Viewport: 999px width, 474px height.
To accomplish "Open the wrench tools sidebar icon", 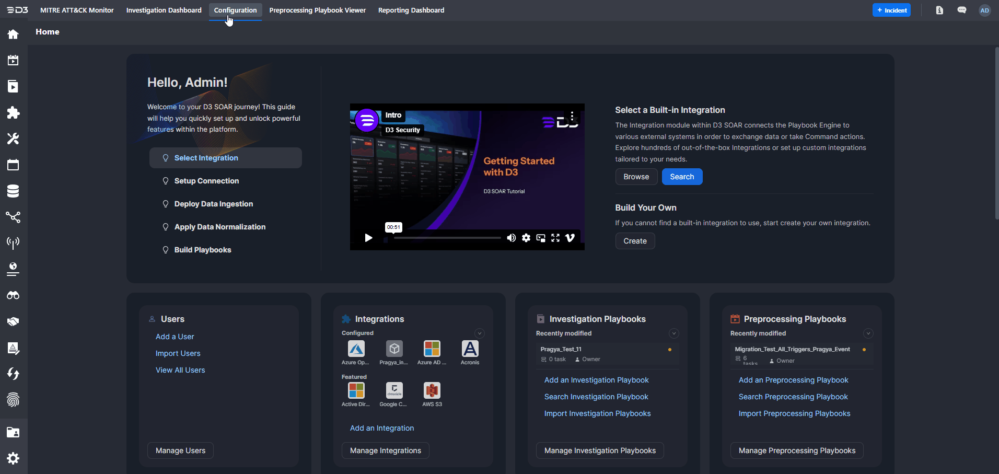I will tap(13, 139).
